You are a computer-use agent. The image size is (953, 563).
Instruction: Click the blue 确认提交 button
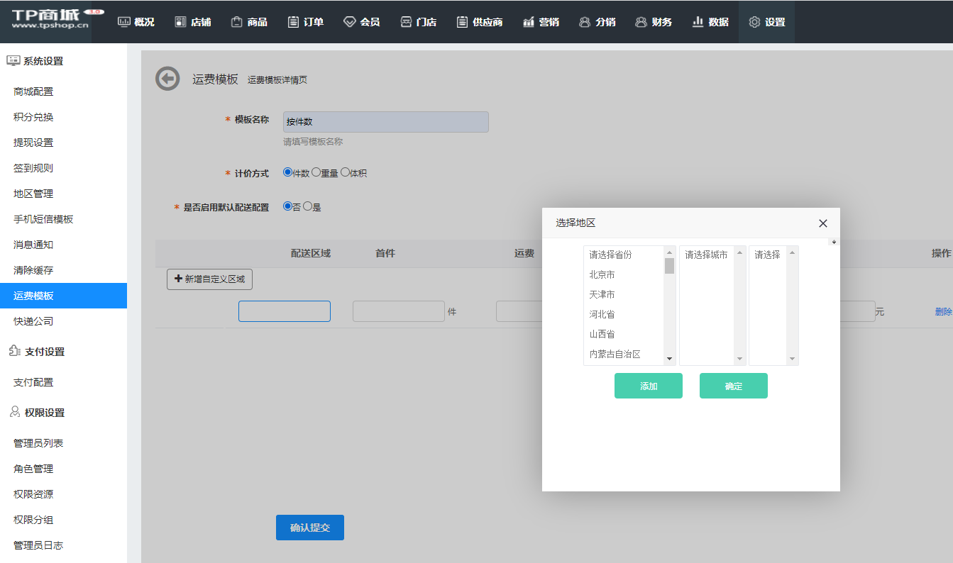coord(309,528)
